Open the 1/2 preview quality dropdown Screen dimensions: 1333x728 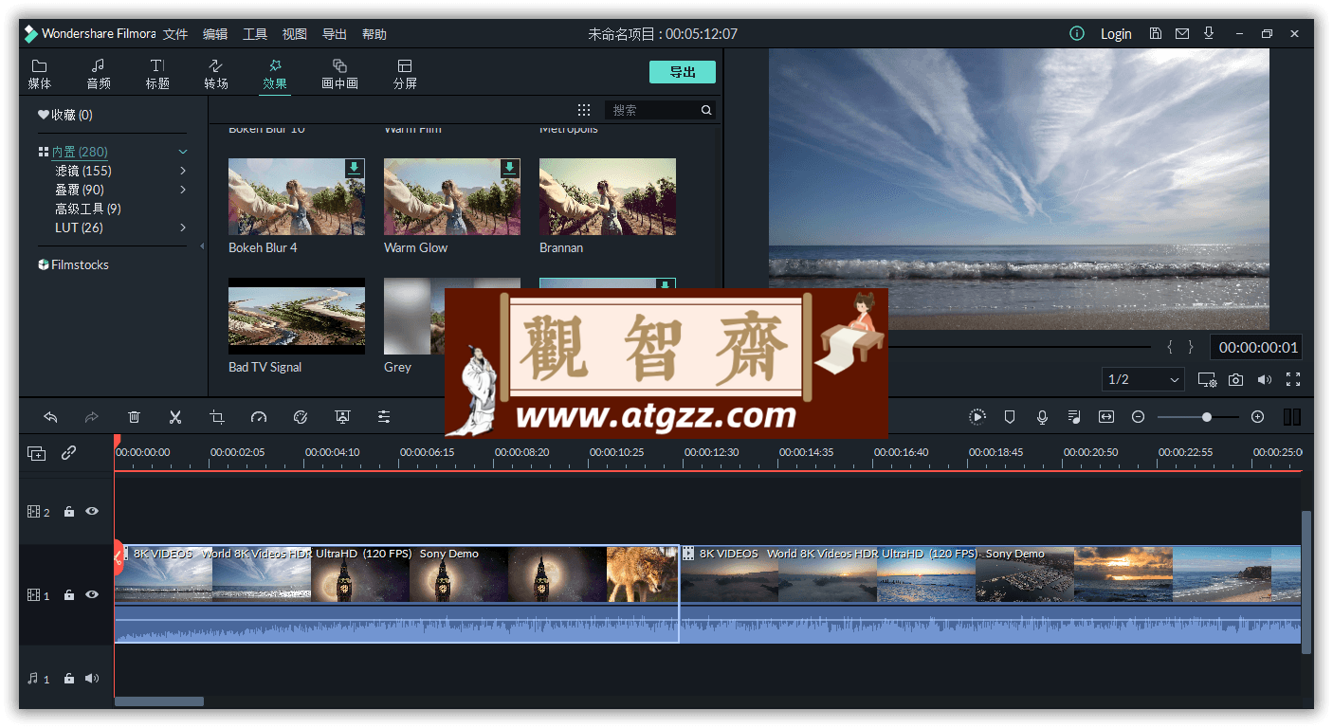click(1143, 379)
